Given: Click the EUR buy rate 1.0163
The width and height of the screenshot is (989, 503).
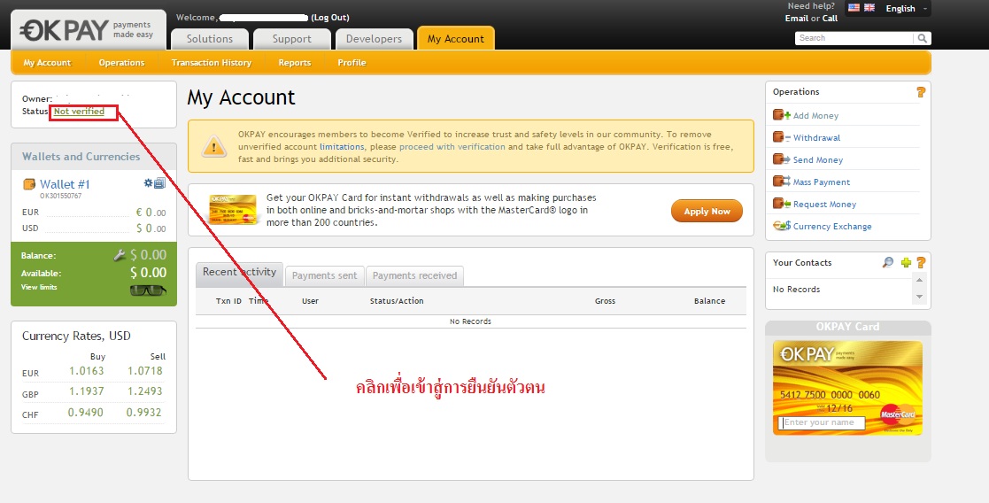Looking at the screenshot, I should [x=87, y=371].
